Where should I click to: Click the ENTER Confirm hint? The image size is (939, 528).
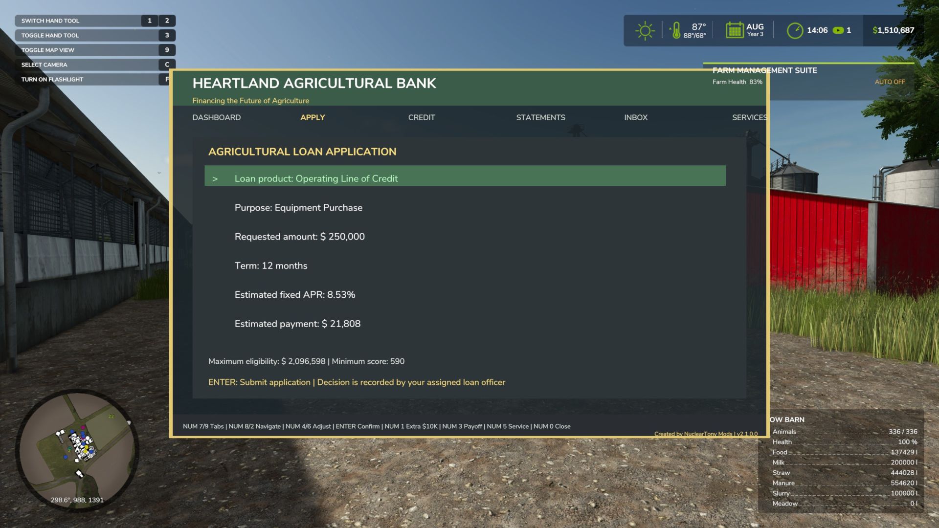pos(358,426)
